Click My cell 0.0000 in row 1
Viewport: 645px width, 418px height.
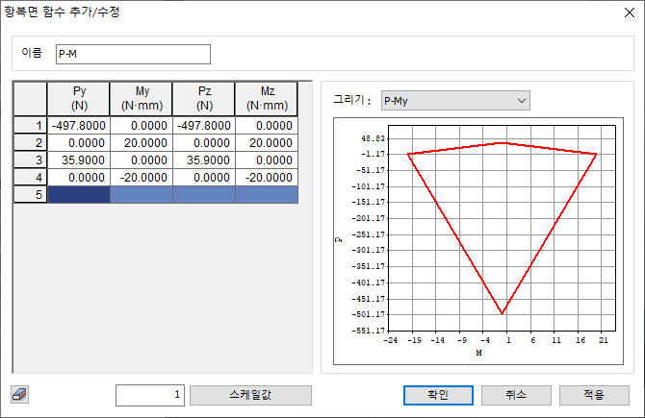pyautogui.click(x=142, y=125)
